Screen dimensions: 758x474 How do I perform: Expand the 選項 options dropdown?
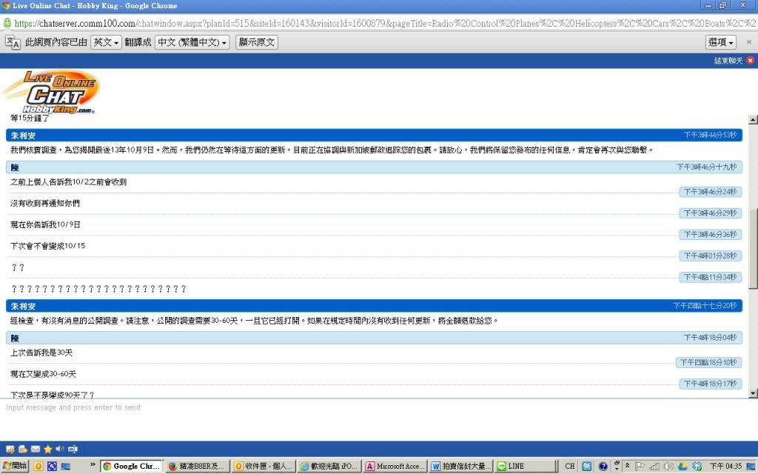720,42
